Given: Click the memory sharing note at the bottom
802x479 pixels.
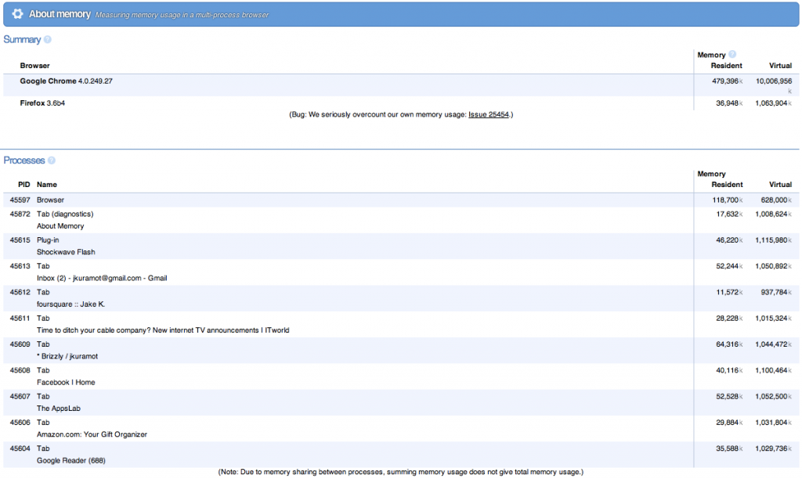Looking at the screenshot, I should pos(400,472).
